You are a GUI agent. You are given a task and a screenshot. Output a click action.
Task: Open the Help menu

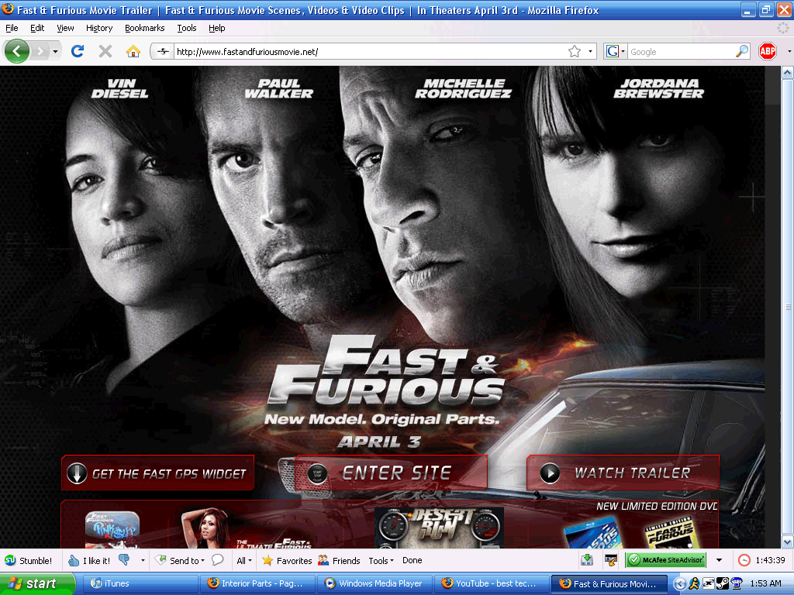click(x=217, y=28)
